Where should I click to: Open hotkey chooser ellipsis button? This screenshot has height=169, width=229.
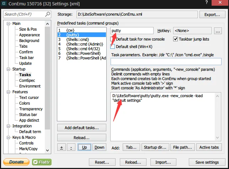coord(218,31)
